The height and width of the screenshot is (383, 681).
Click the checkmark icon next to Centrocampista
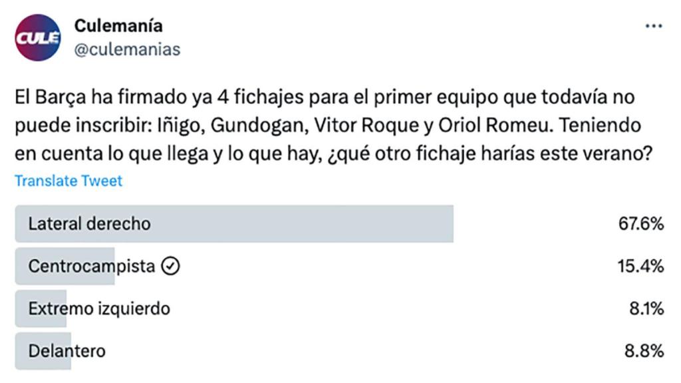click(x=171, y=266)
